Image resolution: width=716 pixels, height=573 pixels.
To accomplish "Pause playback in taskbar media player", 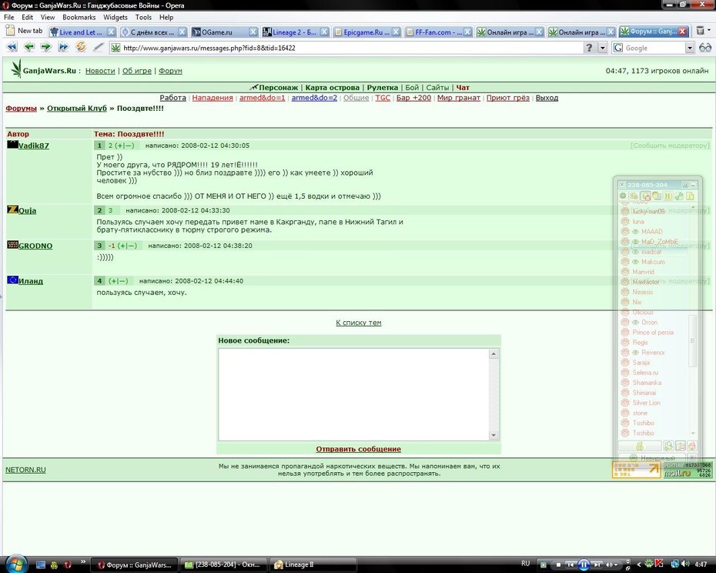I will click(x=584, y=565).
